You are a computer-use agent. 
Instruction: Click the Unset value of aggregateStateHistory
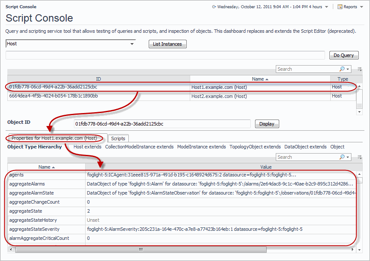[93, 220]
